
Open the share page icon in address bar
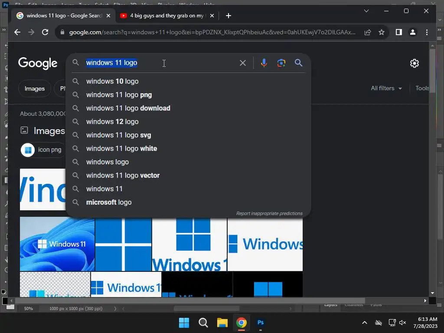pos(368,32)
